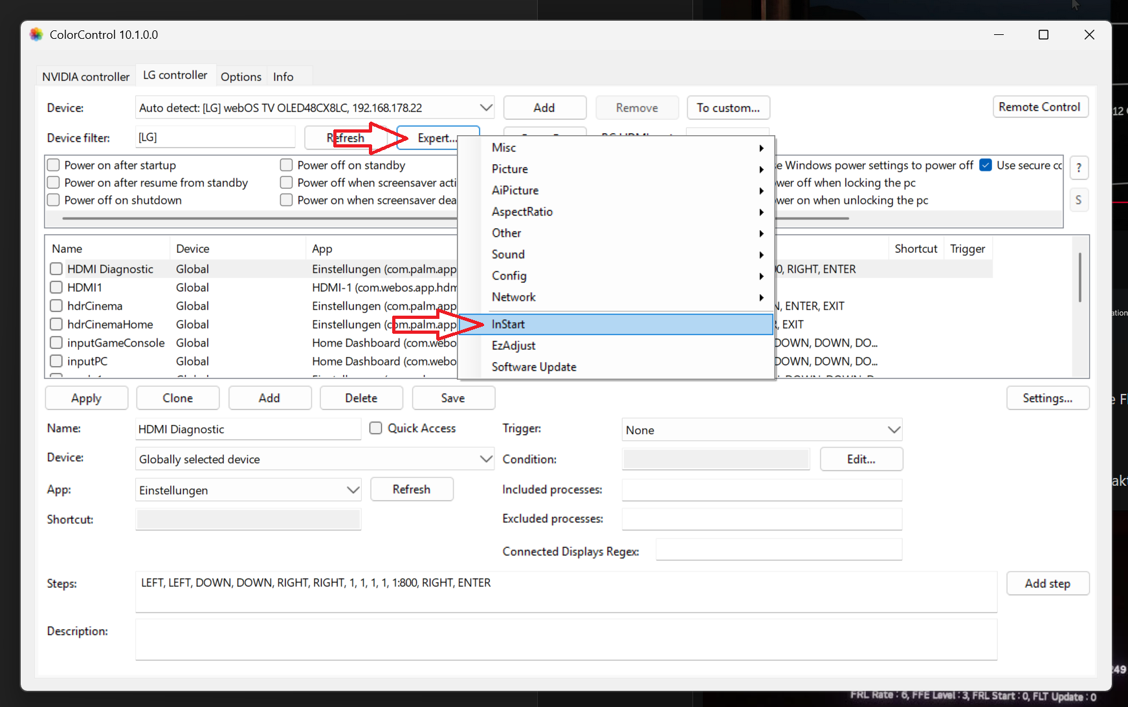This screenshot has width=1128, height=707.
Task: Click the Expert... button
Action: 437,138
